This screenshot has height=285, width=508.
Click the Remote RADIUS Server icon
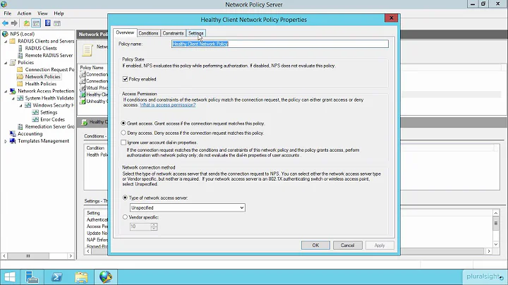click(x=20, y=56)
